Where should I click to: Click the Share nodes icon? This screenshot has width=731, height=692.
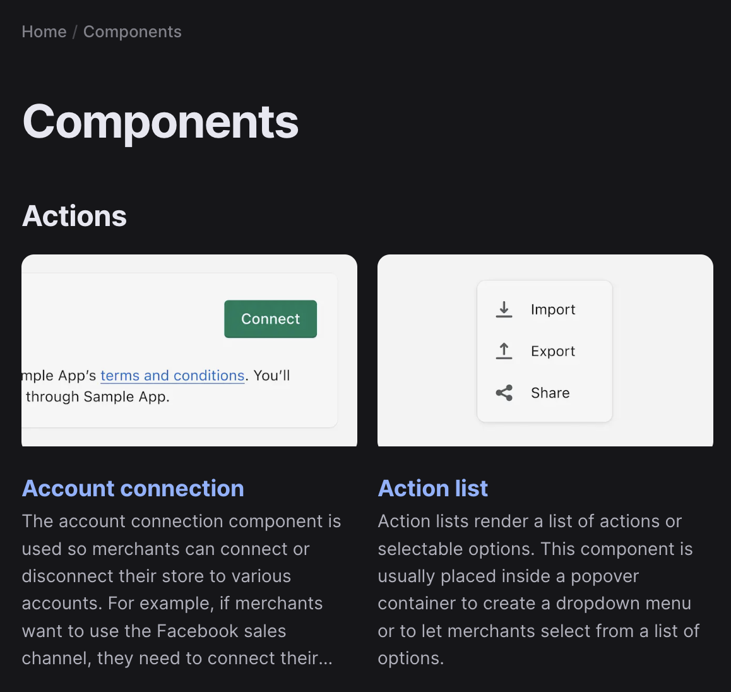[x=504, y=393]
